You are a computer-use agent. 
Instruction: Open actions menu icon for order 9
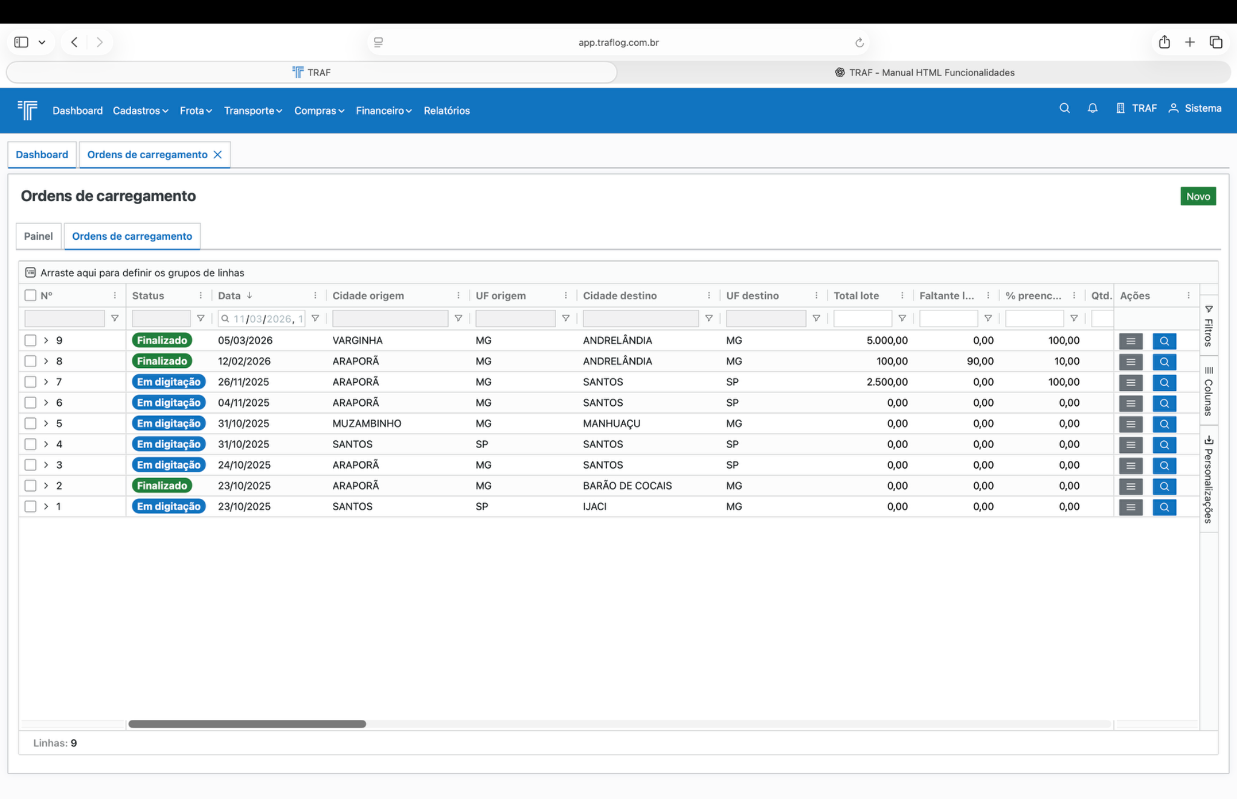point(1130,341)
